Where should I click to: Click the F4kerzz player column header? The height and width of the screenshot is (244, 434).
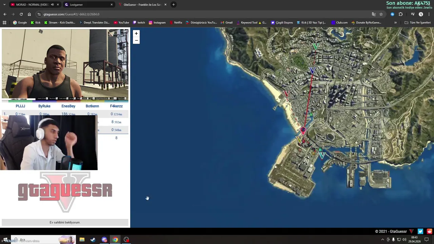(x=116, y=106)
